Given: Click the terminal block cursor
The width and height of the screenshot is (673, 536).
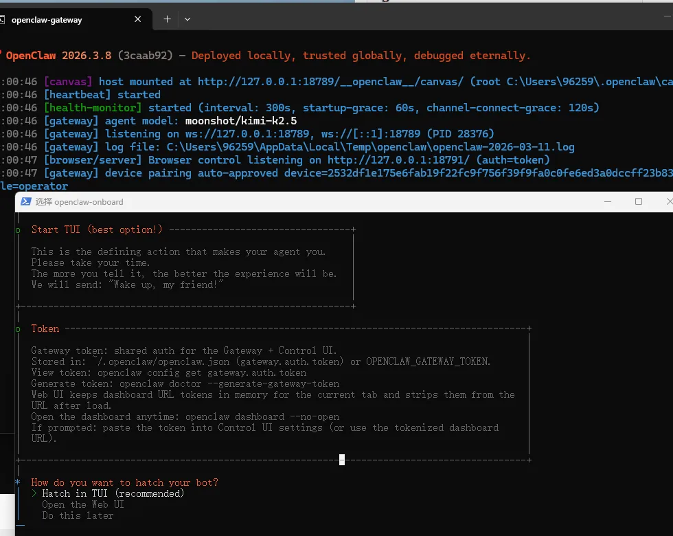Looking at the screenshot, I should pos(342,460).
